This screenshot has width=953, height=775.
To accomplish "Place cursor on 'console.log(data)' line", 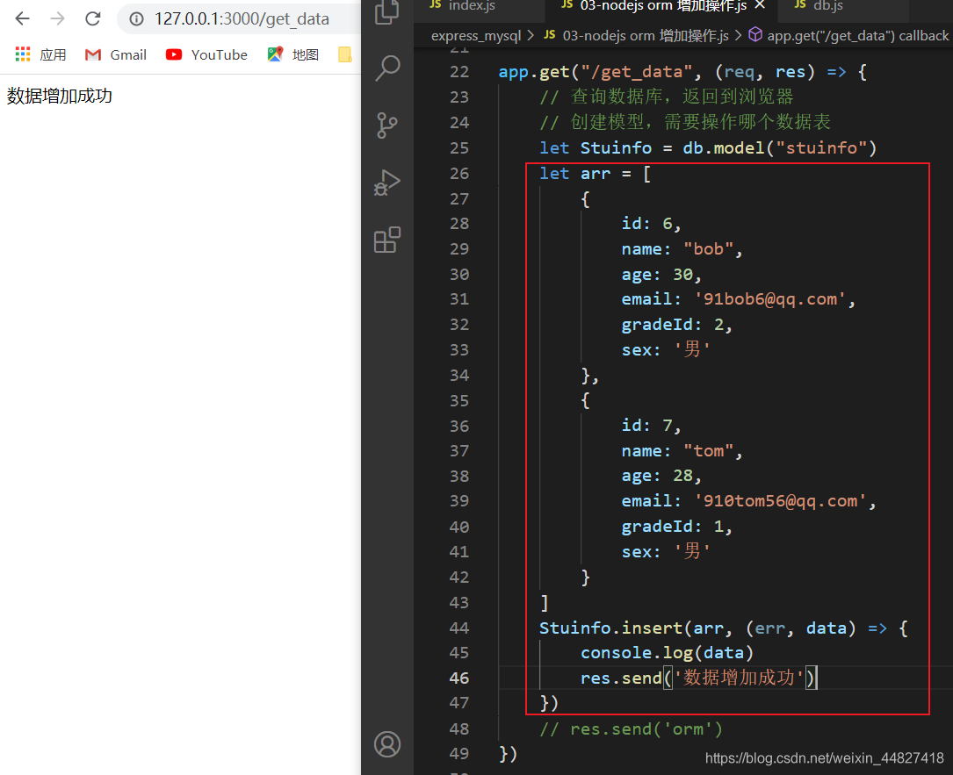I will (x=667, y=653).
